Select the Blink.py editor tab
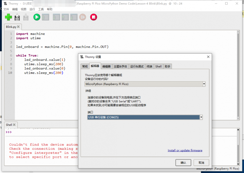Viewport: 244px width, 173px height. pyautogui.click(x=11, y=27)
